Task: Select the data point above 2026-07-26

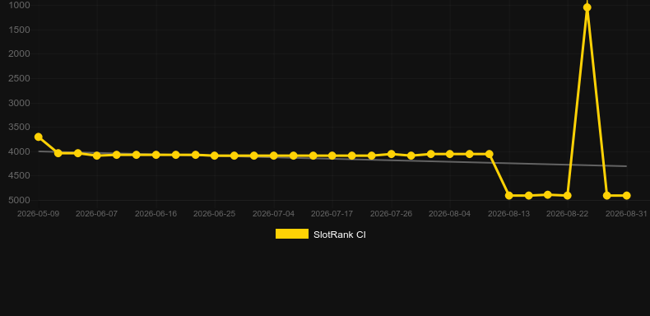Action: coord(391,154)
